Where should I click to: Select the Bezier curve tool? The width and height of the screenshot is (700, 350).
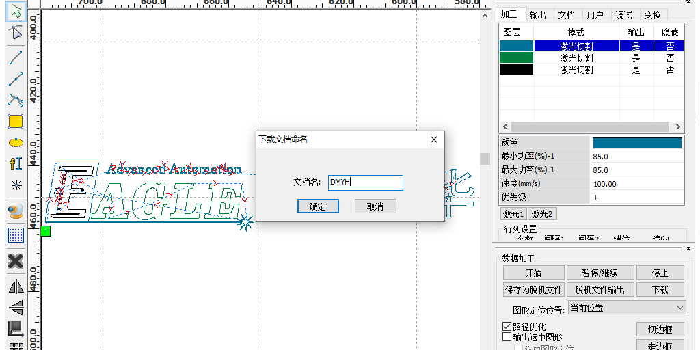(16, 100)
